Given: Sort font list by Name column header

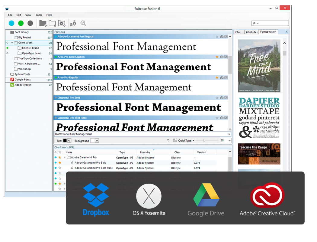Looking at the screenshot, I should (69, 152).
